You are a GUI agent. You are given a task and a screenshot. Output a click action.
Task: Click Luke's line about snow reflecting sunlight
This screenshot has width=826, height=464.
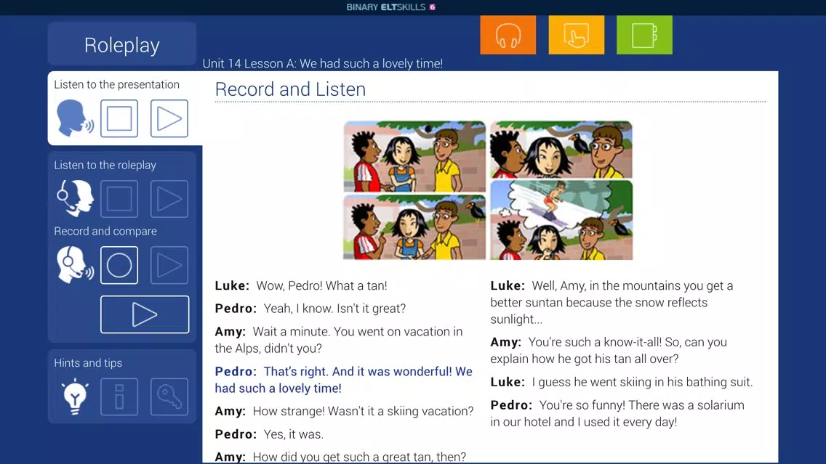612,303
